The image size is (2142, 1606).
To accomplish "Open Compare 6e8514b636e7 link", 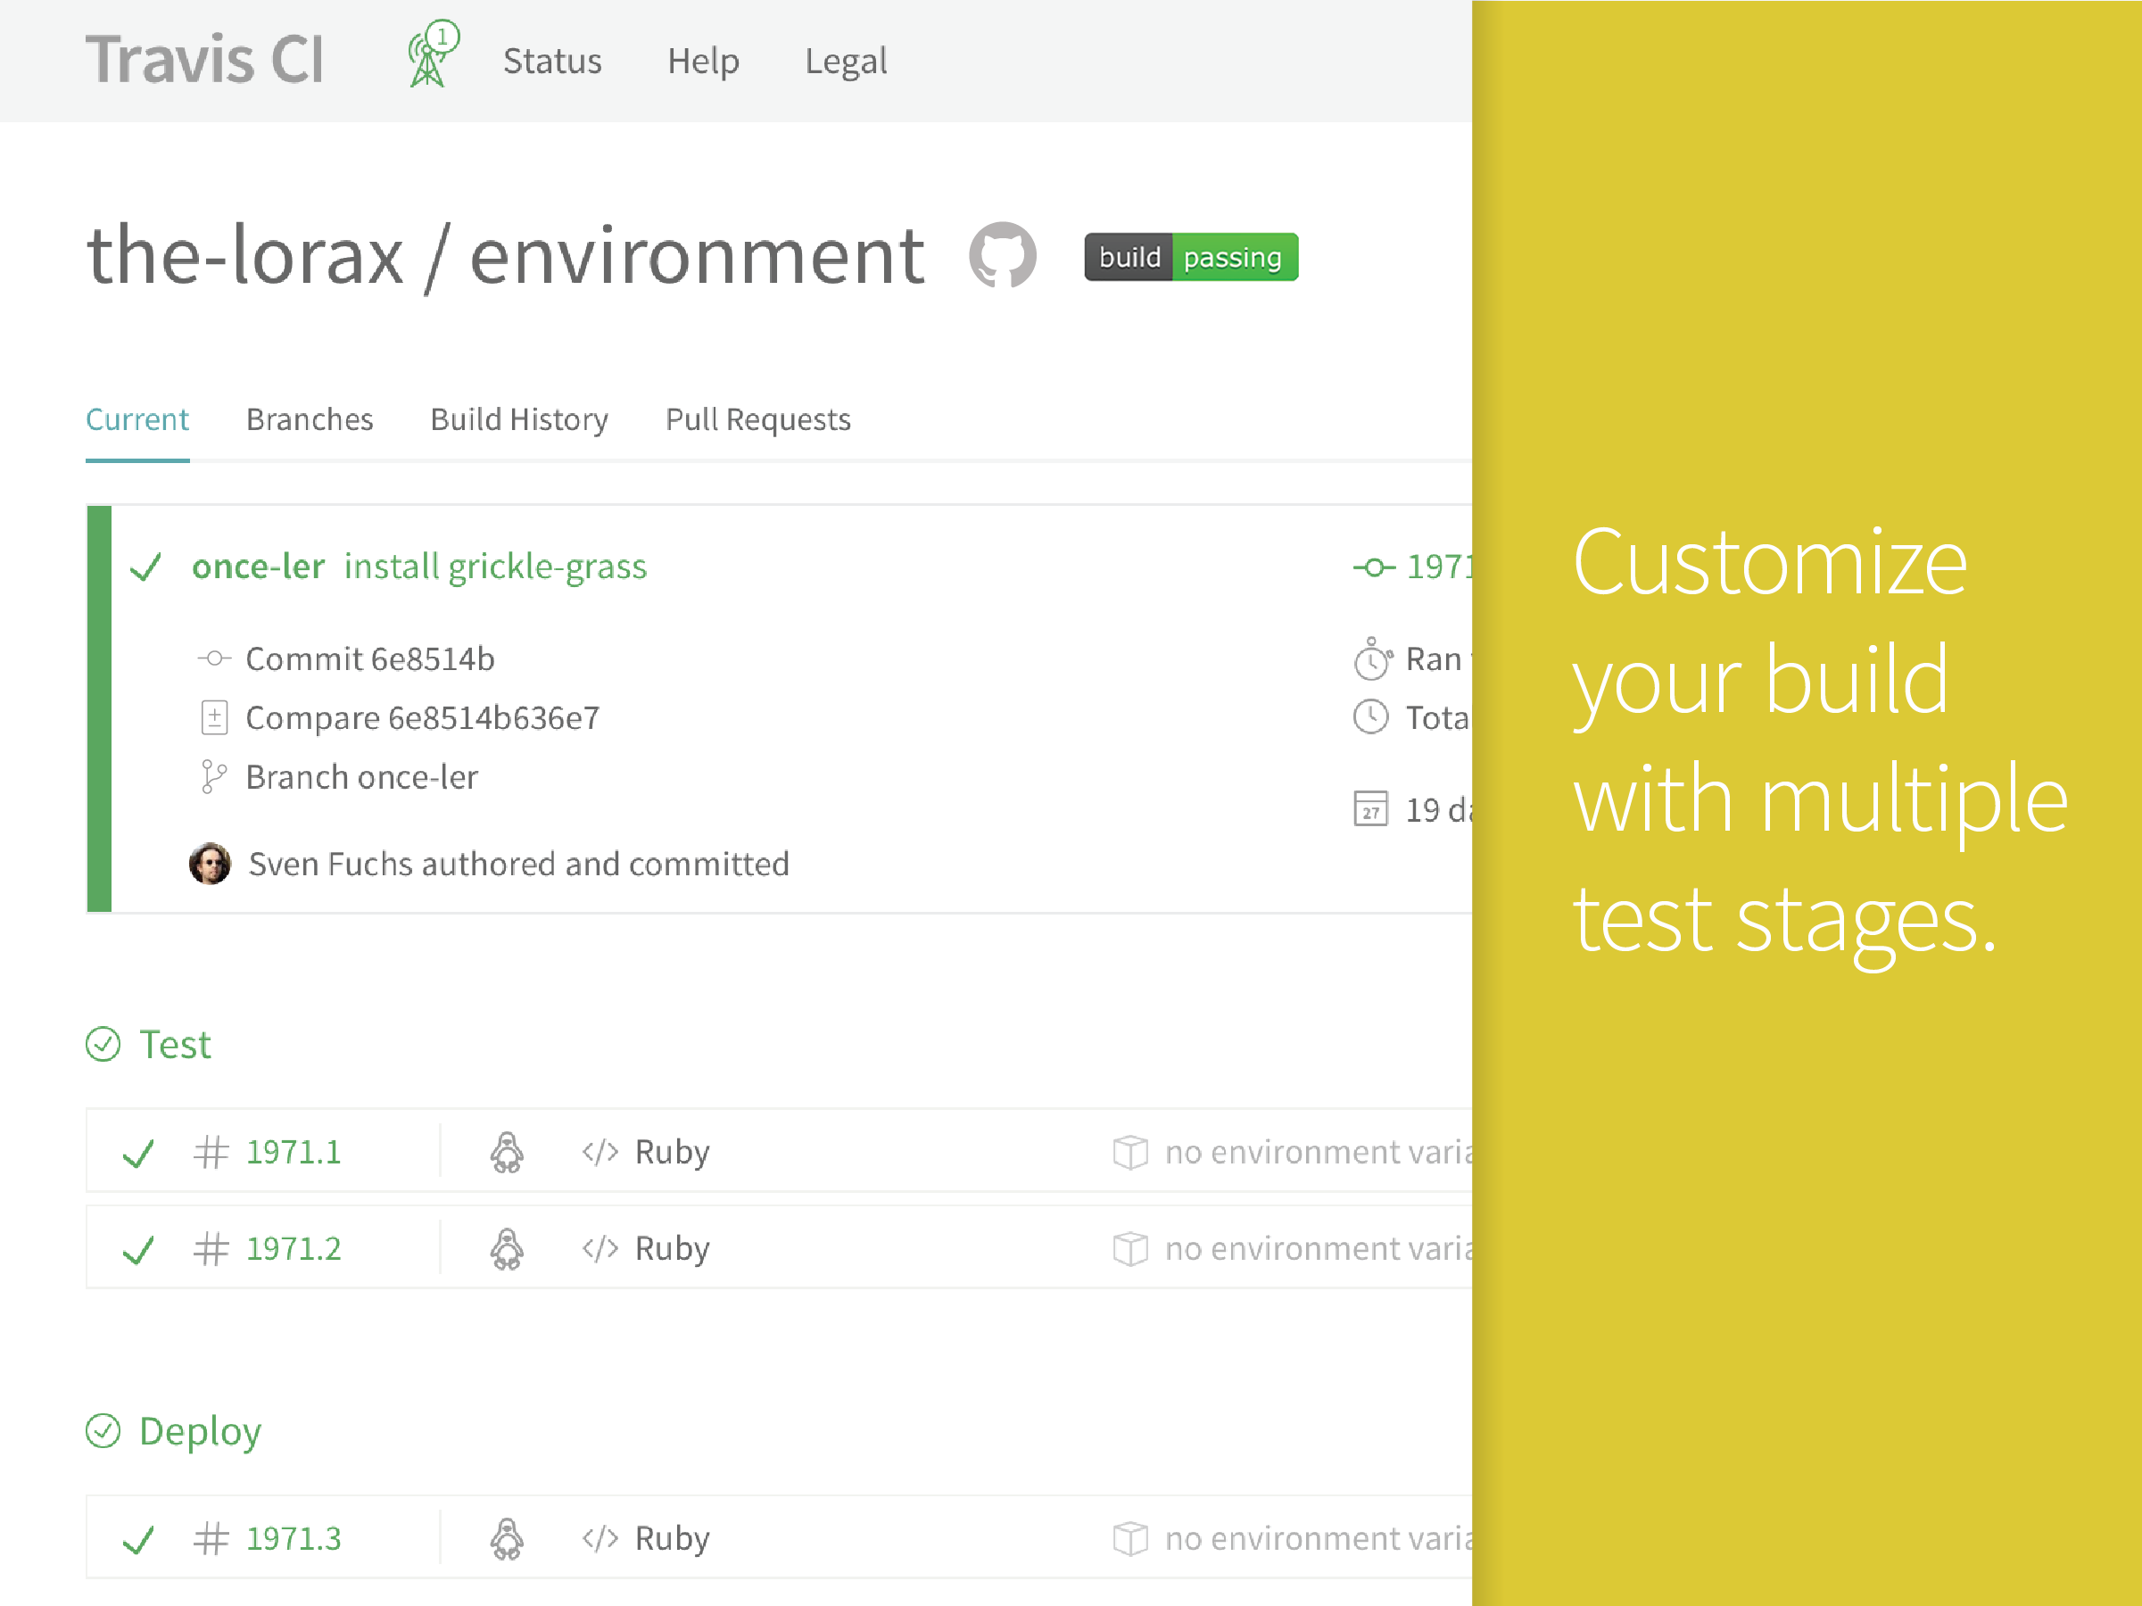I will (422, 717).
